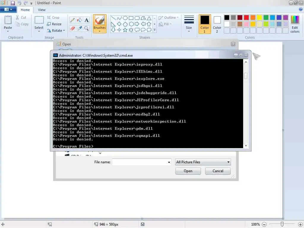Zoom out with the minus button

click(264, 224)
